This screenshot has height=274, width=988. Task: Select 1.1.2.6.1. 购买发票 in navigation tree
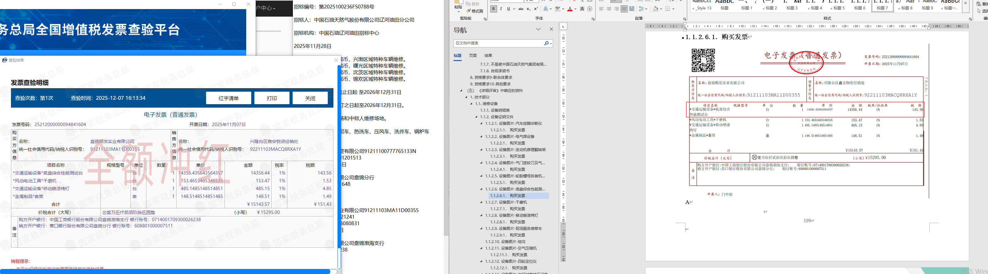coord(508,196)
